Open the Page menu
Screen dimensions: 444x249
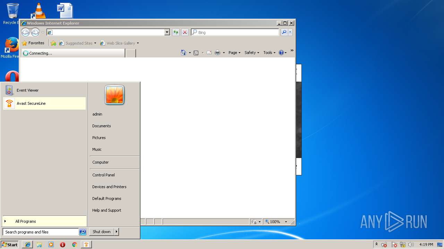pos(234,53)
